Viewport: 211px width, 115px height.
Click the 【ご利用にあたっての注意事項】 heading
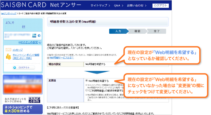63,108
